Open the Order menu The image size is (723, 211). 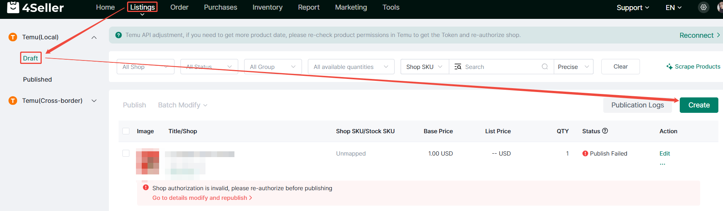click(x=179, y=7)
